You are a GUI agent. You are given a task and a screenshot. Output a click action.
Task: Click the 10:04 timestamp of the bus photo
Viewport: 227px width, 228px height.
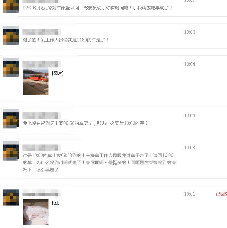[189, 64]
